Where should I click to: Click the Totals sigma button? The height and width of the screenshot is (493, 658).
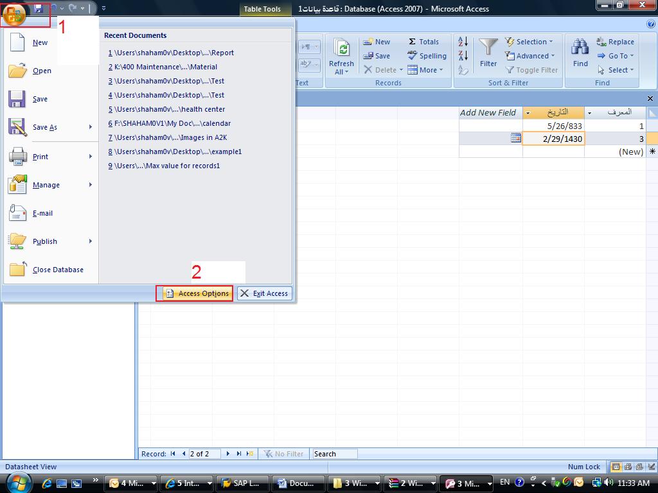click(423, 42)
